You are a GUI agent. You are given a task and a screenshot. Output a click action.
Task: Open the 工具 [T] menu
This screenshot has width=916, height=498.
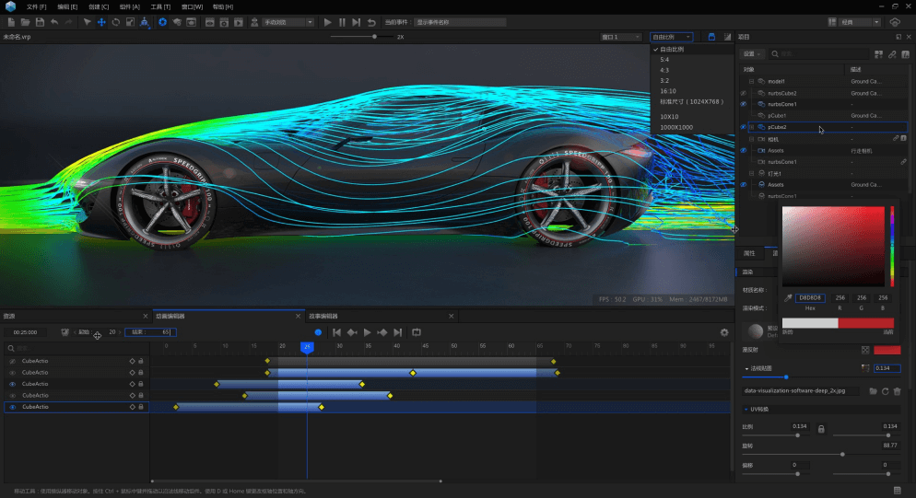pos(160,6)
